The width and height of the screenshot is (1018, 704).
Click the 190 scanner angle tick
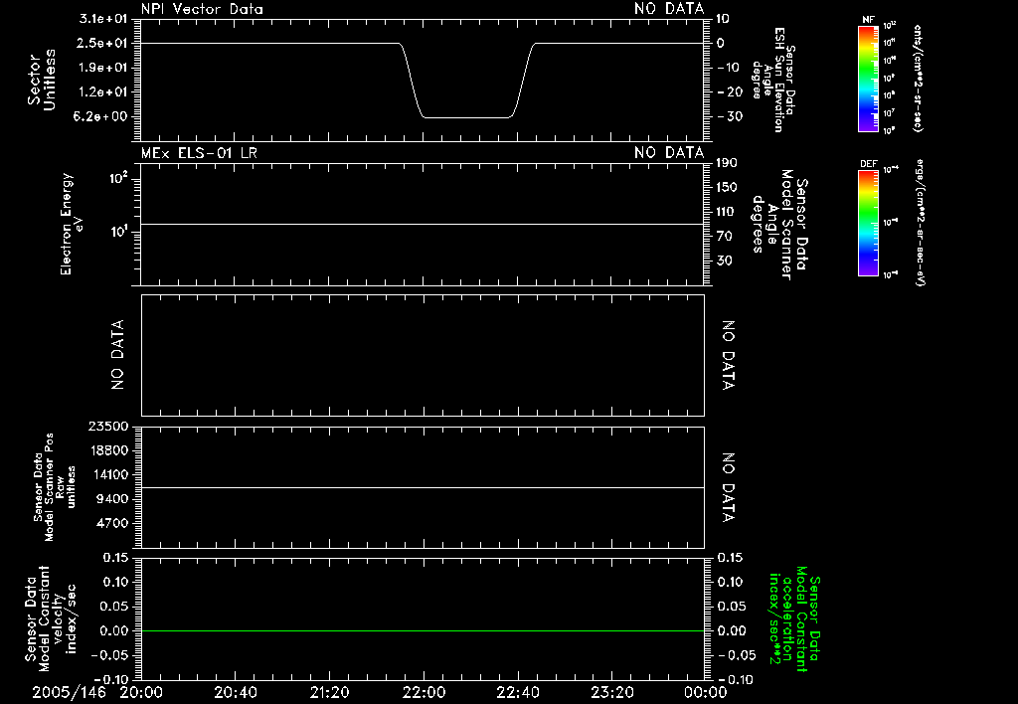727,162
